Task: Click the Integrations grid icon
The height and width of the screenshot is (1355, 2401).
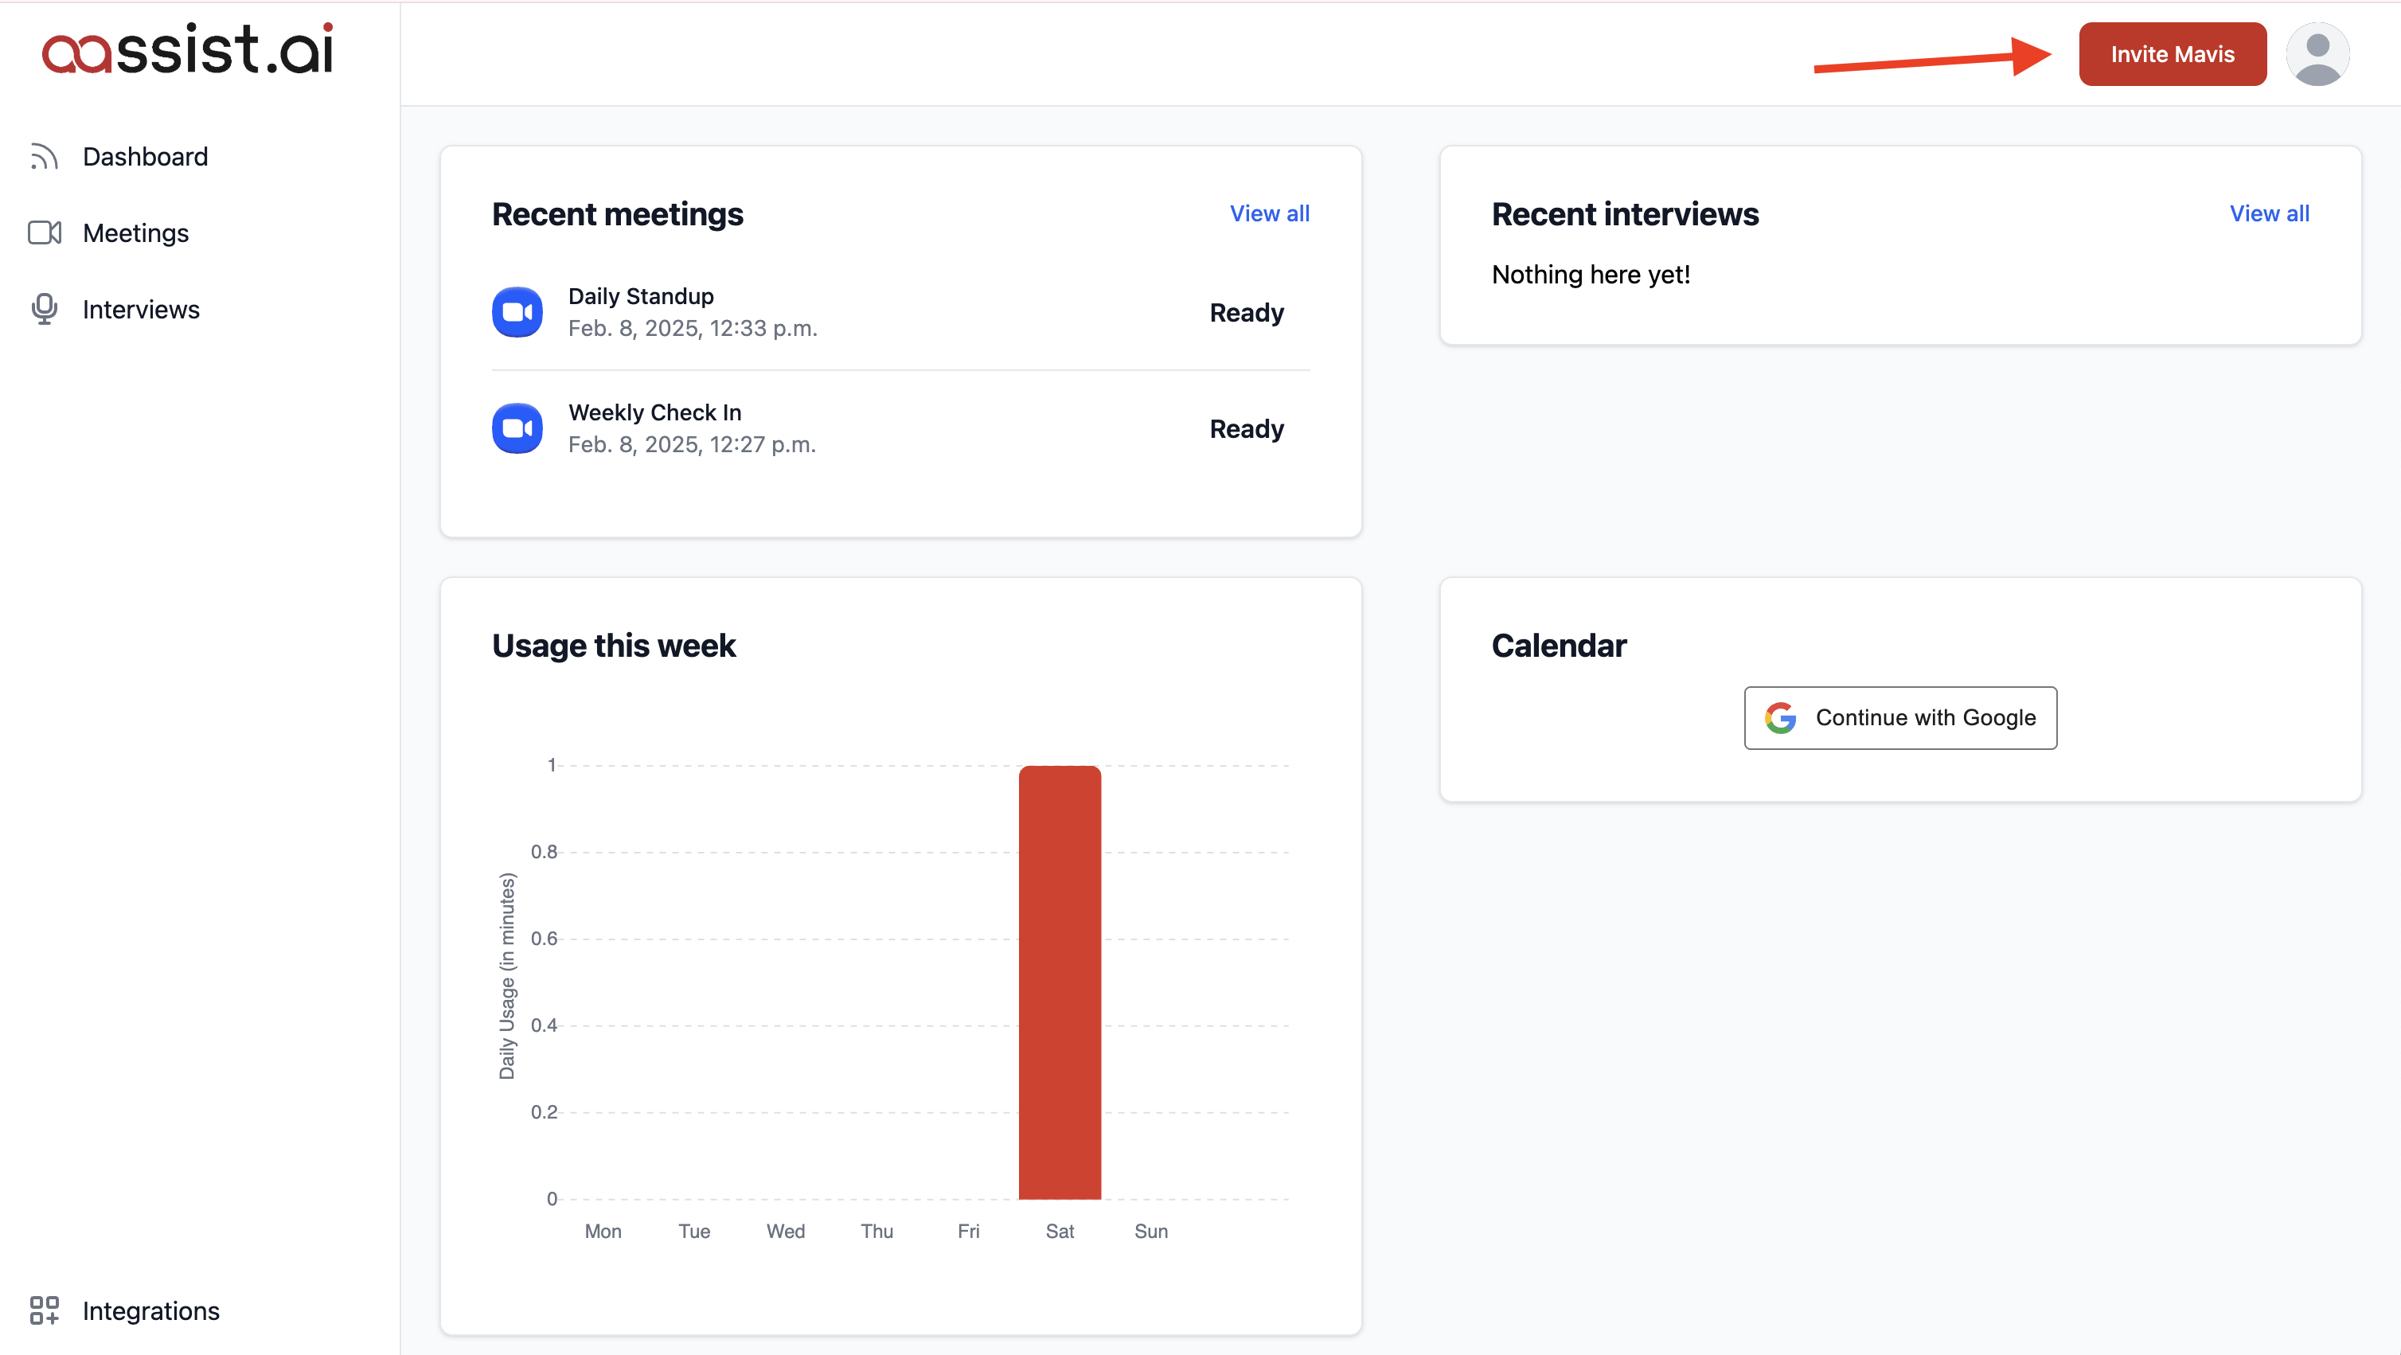Action: pyautogui.click(x=44, y=1310)
